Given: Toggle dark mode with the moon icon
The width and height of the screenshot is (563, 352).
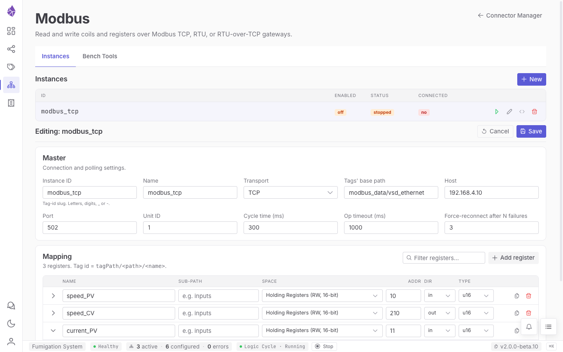Looking at the screenshot, I should click(11, 323).
